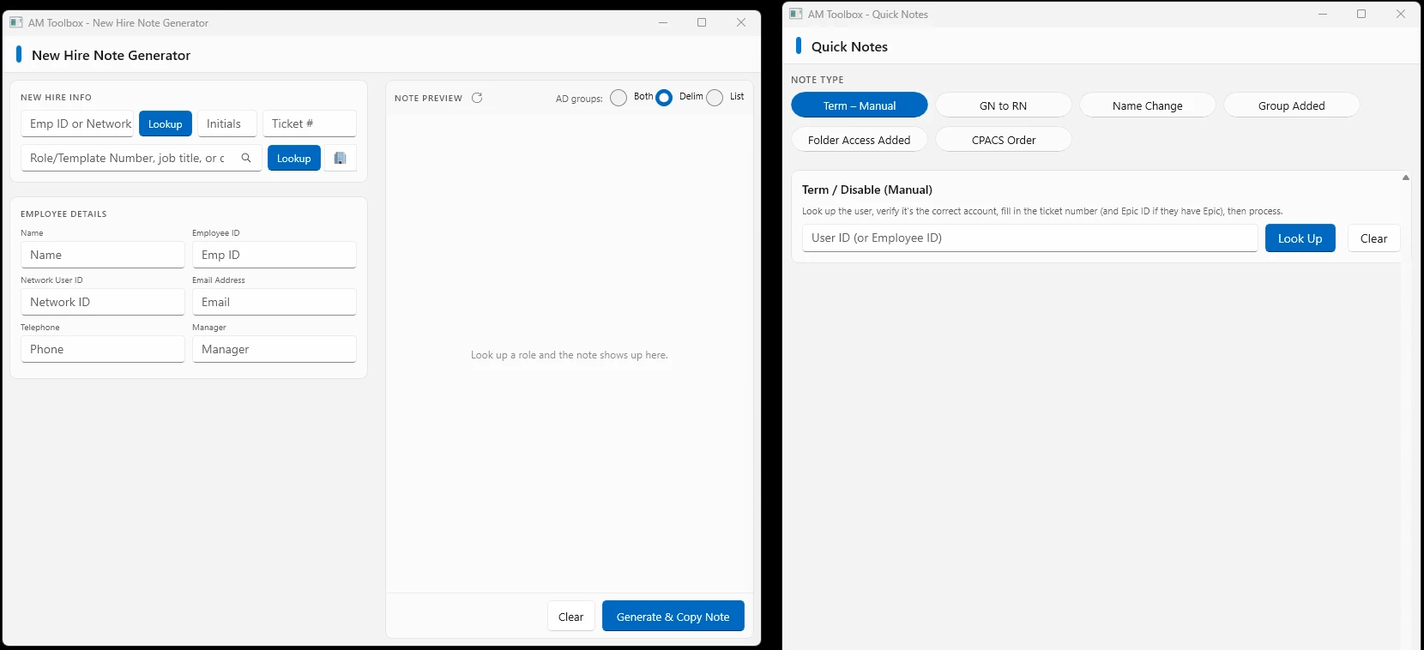The image size is (1424, 650).
Task: Click the Look Up button in Quick Notes
Action: point(1300,238)
